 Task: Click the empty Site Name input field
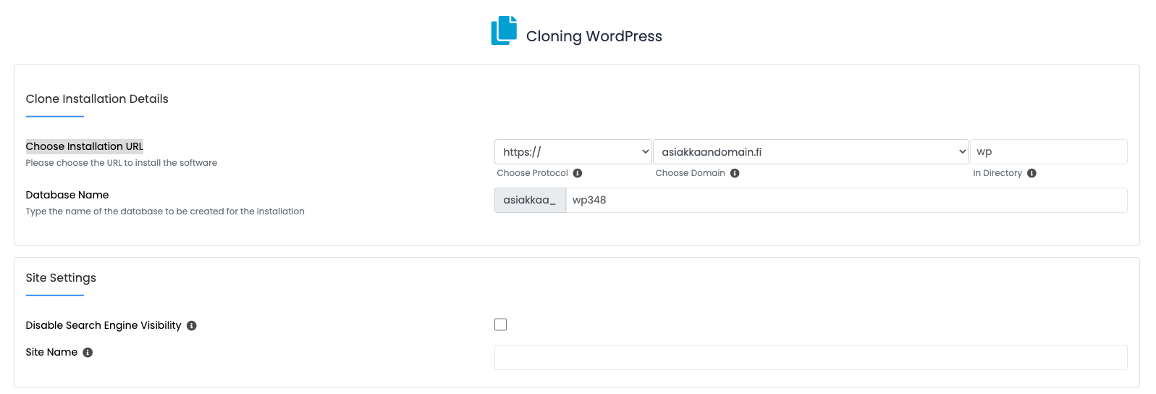tap(811, 358)
